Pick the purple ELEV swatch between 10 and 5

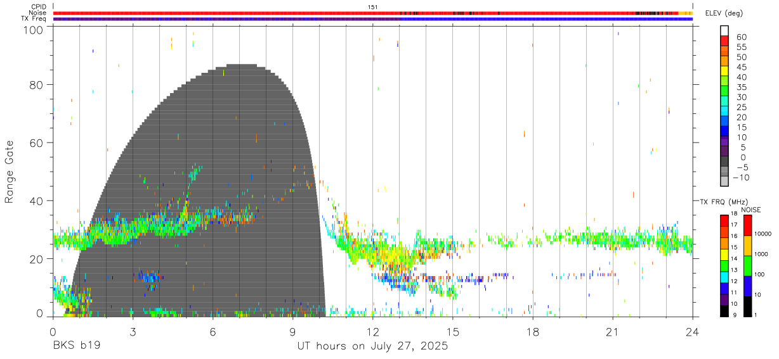coord(724,142)
